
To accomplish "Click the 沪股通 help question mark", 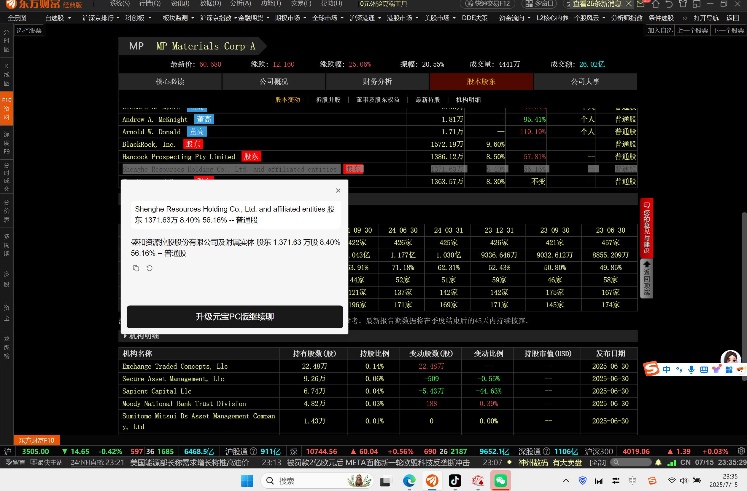I will click(x=253, y=451).
